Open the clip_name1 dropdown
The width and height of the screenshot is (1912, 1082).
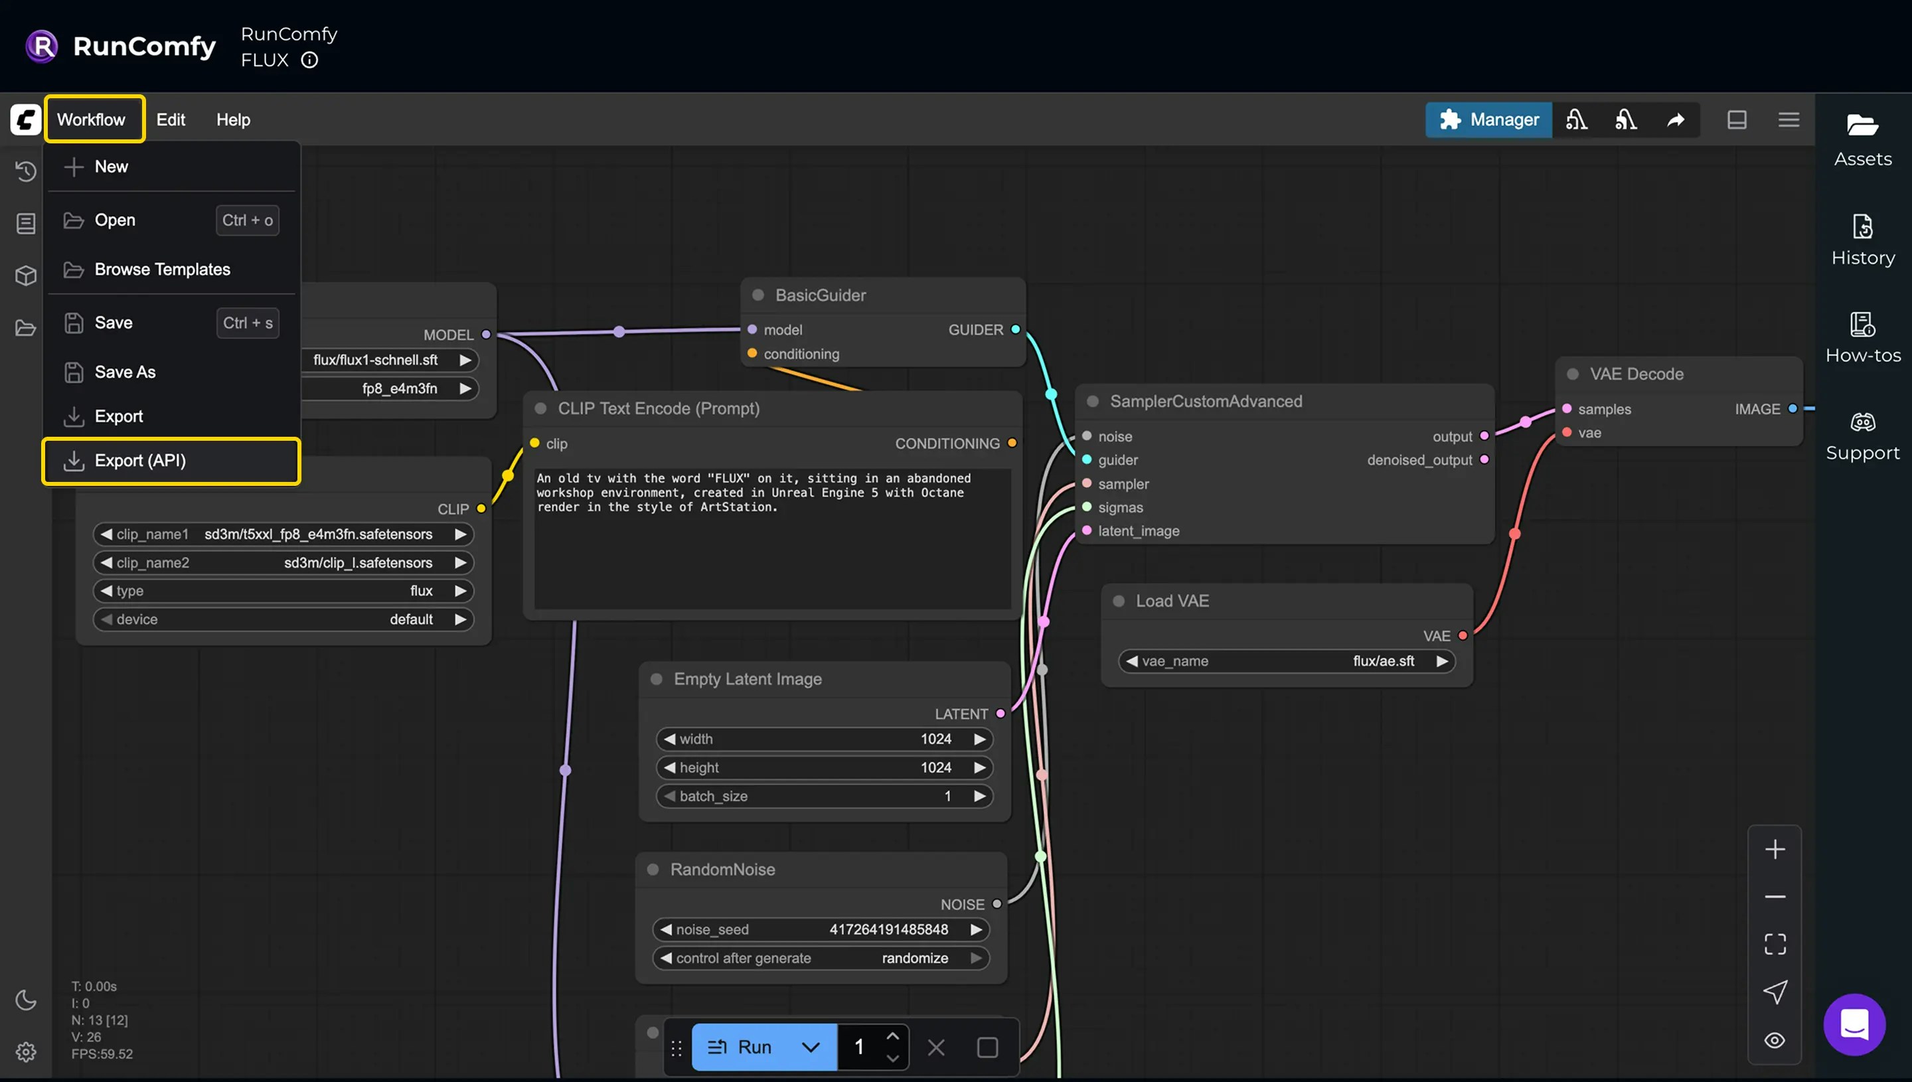pyautogui.click(x=284, y=534)
